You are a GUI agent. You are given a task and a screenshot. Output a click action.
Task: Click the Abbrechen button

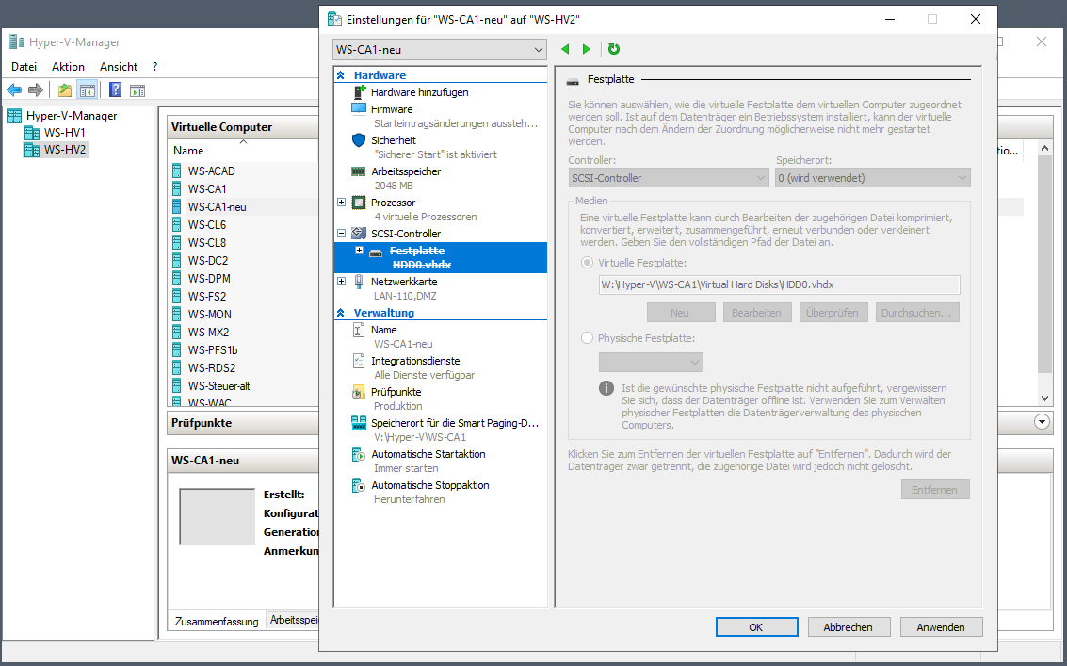point(849,627)
